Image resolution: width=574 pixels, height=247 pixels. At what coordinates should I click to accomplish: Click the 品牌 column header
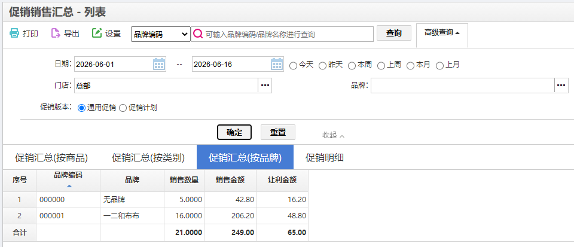coord(132,180)
